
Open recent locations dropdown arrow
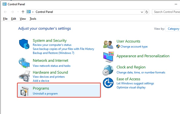[x=18, y=12]
